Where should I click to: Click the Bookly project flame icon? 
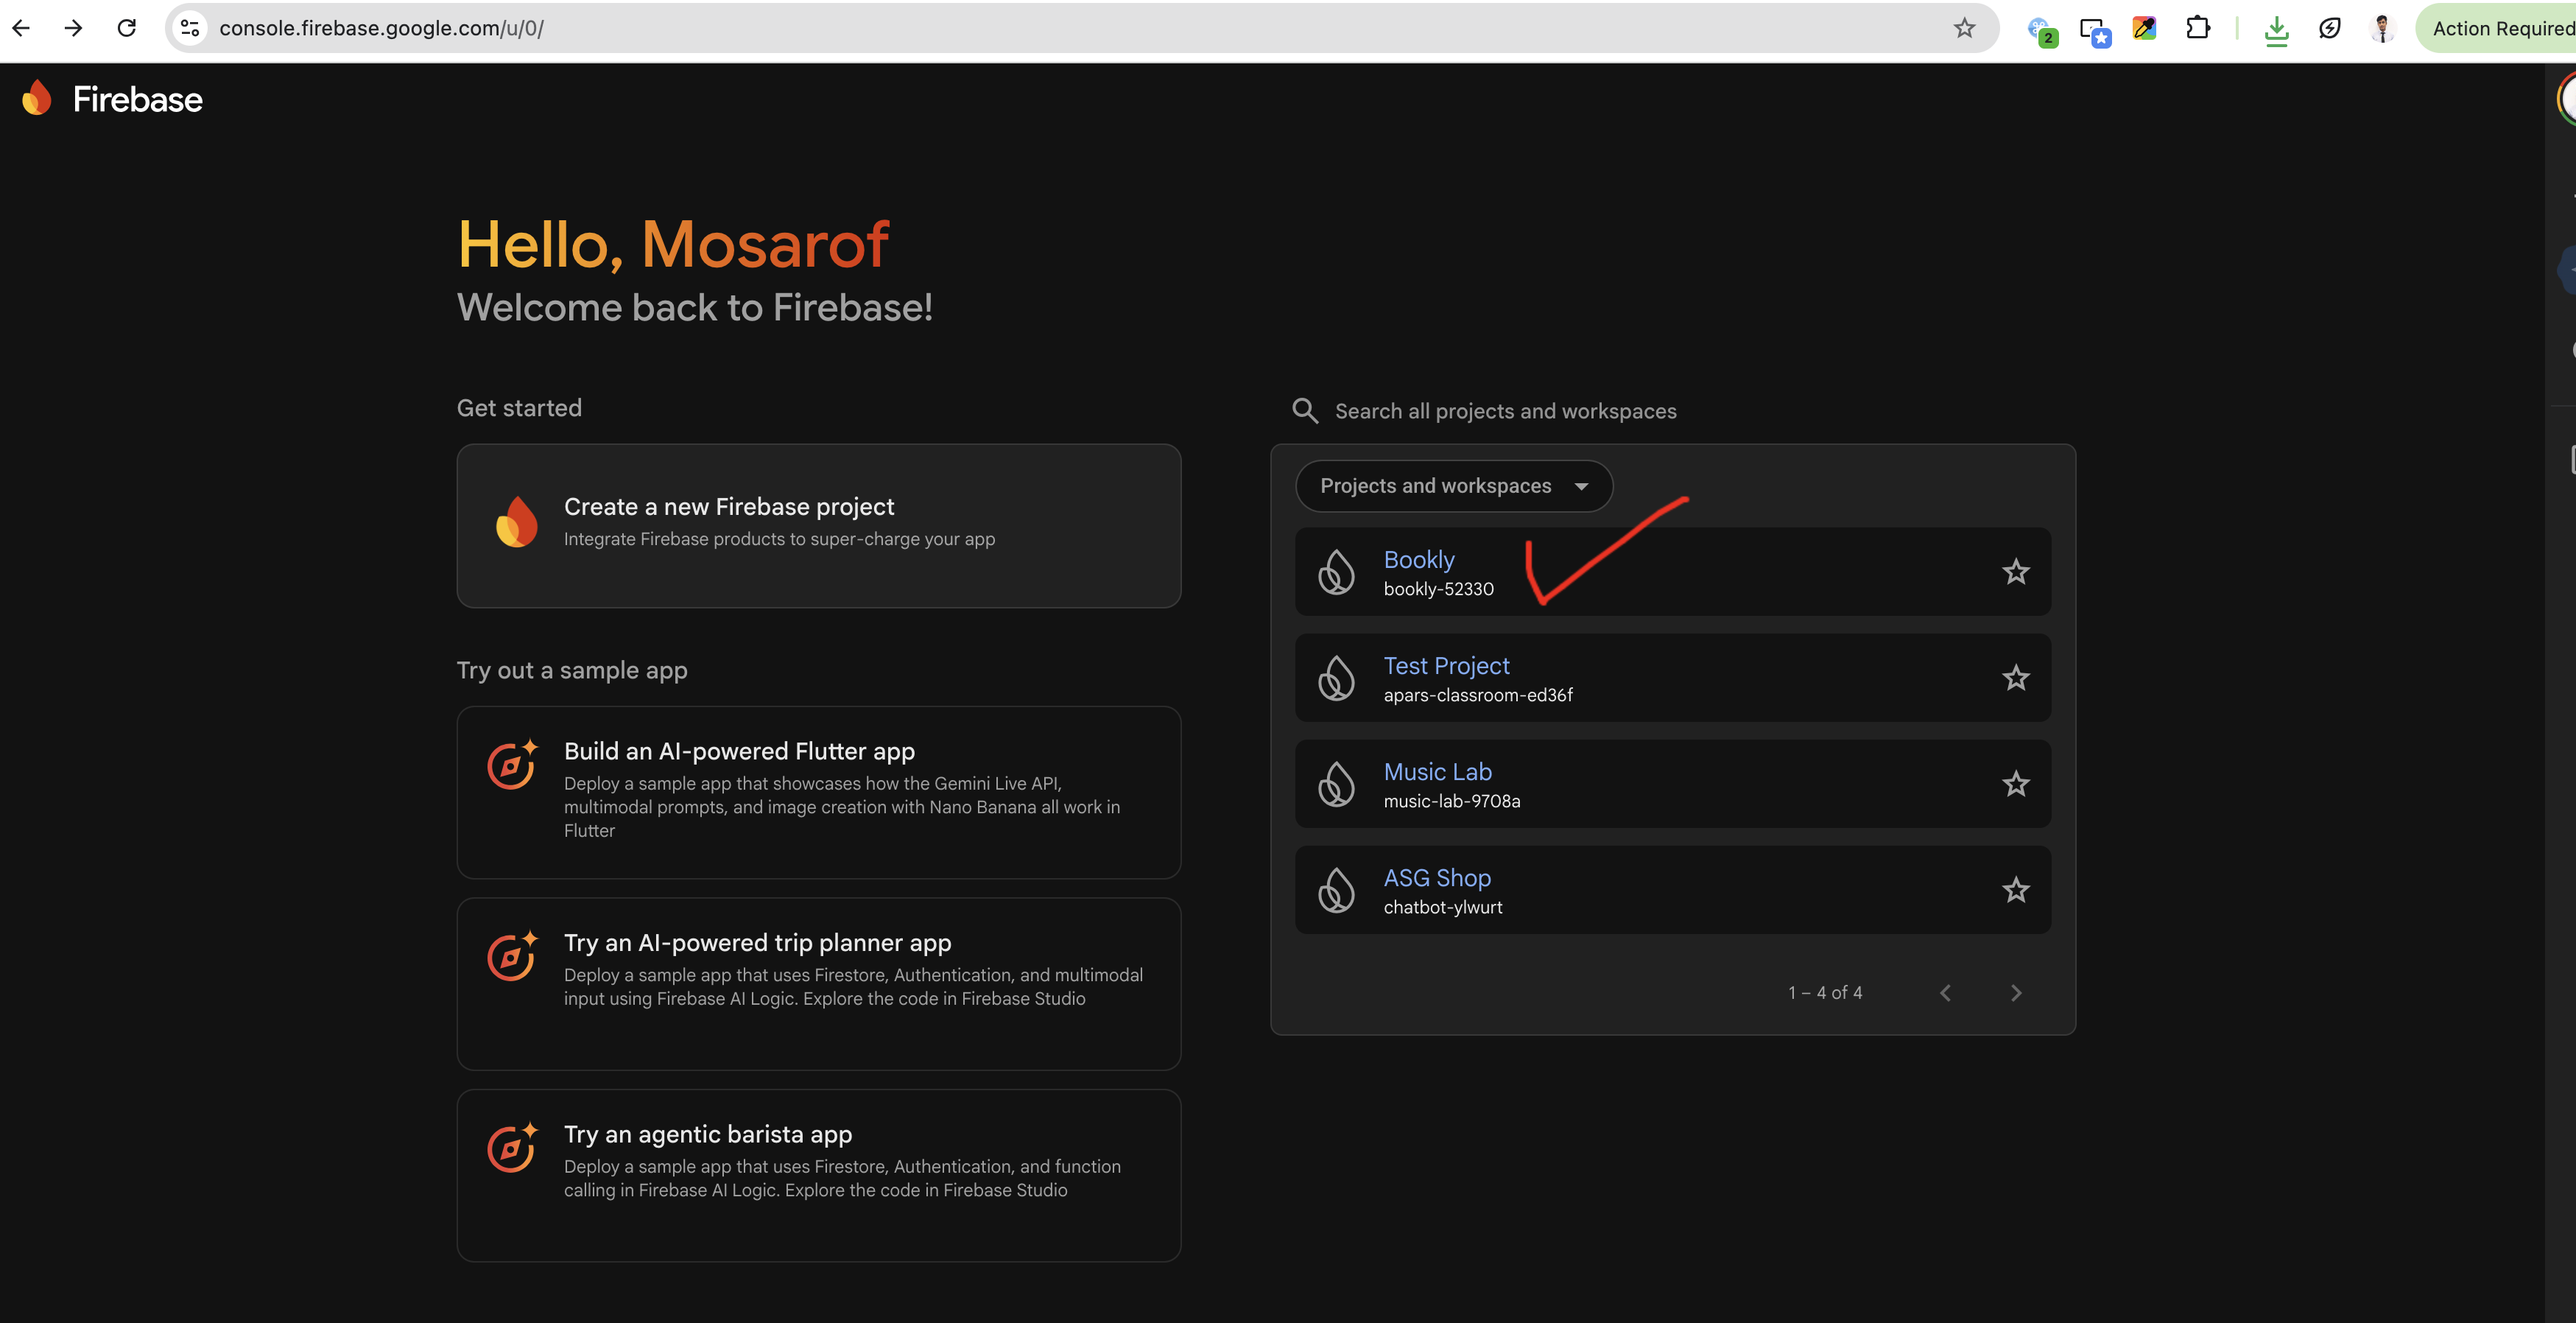click(1336, 572)
